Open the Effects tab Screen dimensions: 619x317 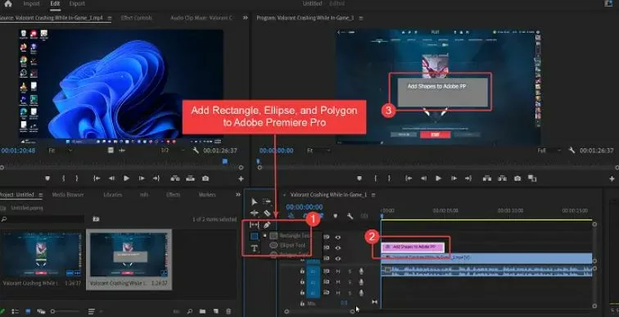[x=173, y=195]
